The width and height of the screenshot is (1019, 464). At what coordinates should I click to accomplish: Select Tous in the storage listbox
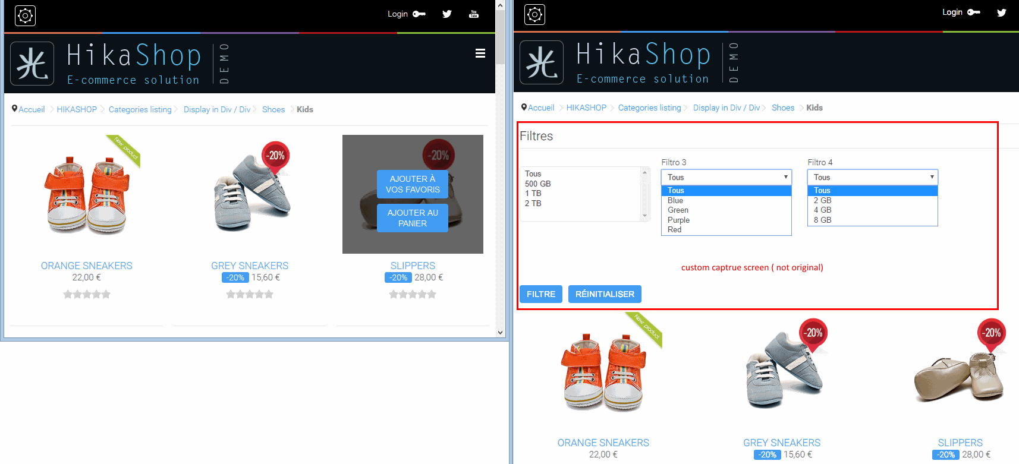pos(581,174)
